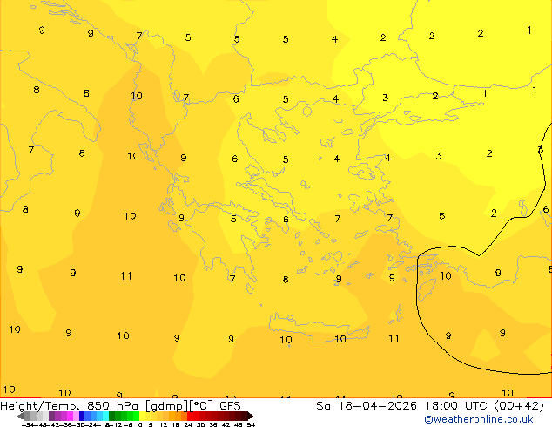Click the magenta legend swatch near -36

click(70, 416)
